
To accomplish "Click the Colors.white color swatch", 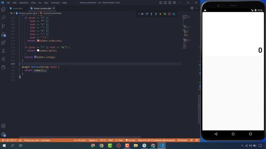I will point(38,50).
